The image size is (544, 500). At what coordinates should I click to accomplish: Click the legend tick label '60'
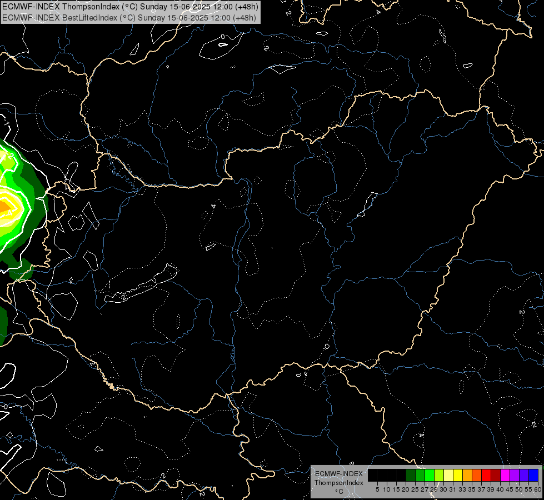tap(538, 489)
